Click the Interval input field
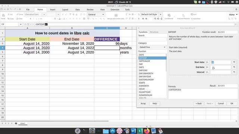 pyautogui.click(x=221, y=72)
